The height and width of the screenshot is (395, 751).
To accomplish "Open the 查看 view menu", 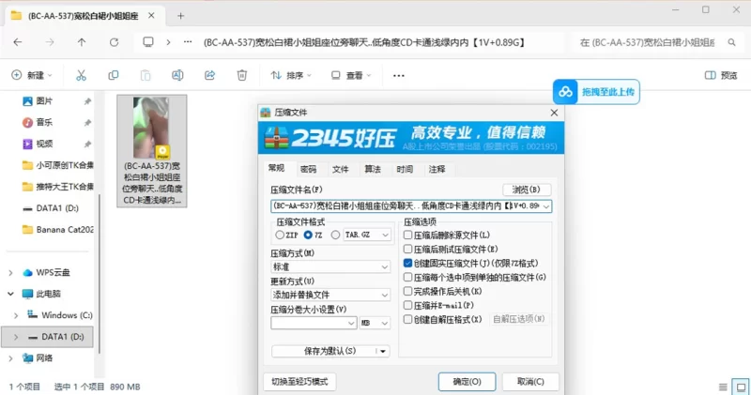I will [351, 75].
